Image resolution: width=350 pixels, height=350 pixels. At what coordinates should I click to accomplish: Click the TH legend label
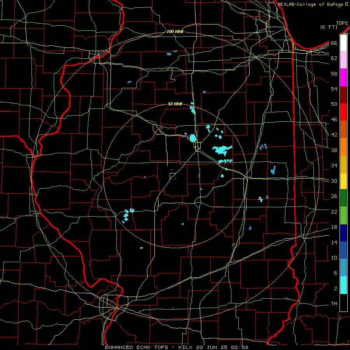(334, 304)
